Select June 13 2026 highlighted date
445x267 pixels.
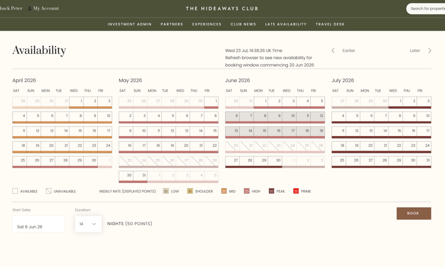(233, 132)
